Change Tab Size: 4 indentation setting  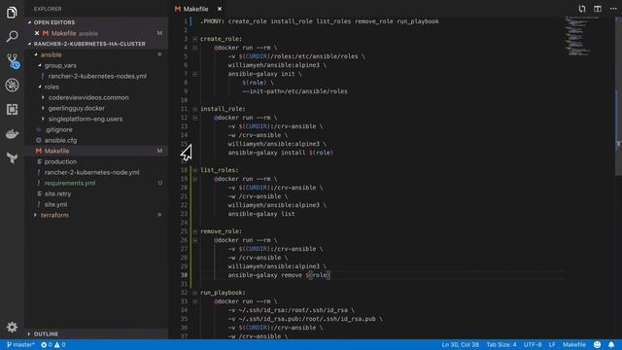pyautogui.click(x=501, y=345)
